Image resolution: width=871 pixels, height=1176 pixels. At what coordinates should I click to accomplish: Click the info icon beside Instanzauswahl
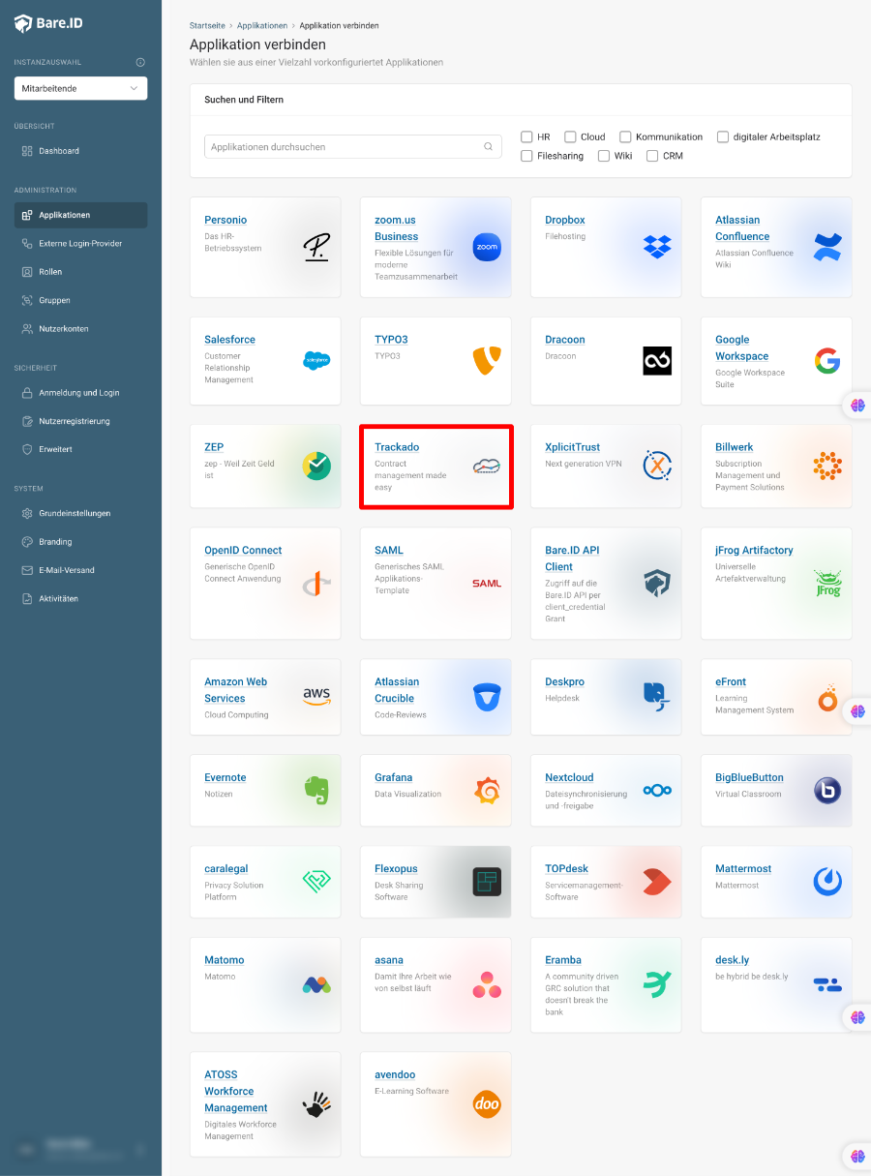pyautogui.click(x=140, y=62)
